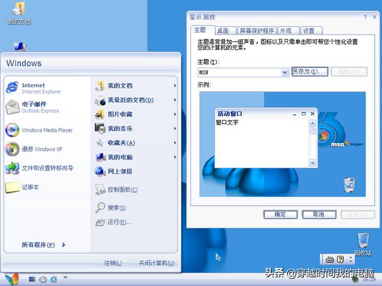Image resolution: width=382 pixels, height=286 pixels.
Task: Click the language bar keyboard icon
Action: coord(329,260)
